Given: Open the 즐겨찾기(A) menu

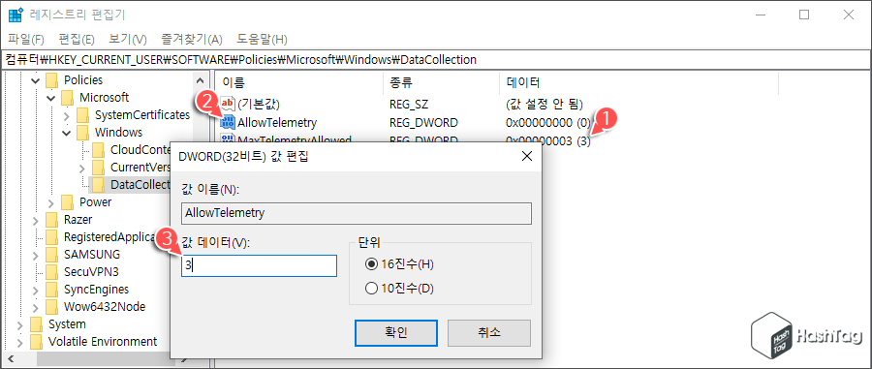Looking at the screenshot, I should (192, 40).
